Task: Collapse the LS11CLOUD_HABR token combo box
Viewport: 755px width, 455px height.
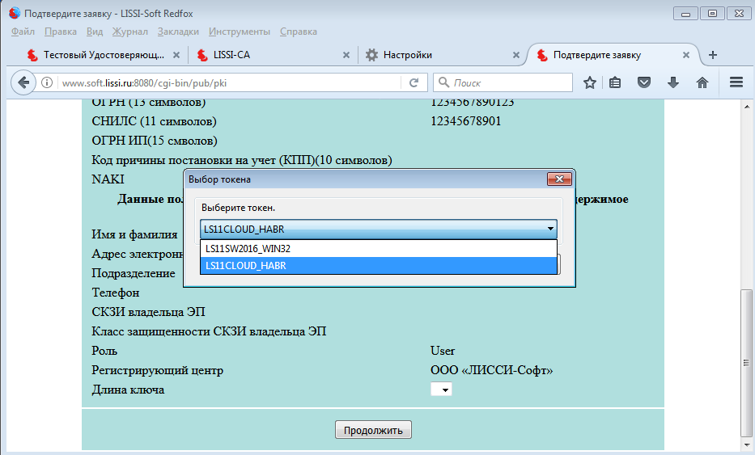Action: click(x=379, y=229)
